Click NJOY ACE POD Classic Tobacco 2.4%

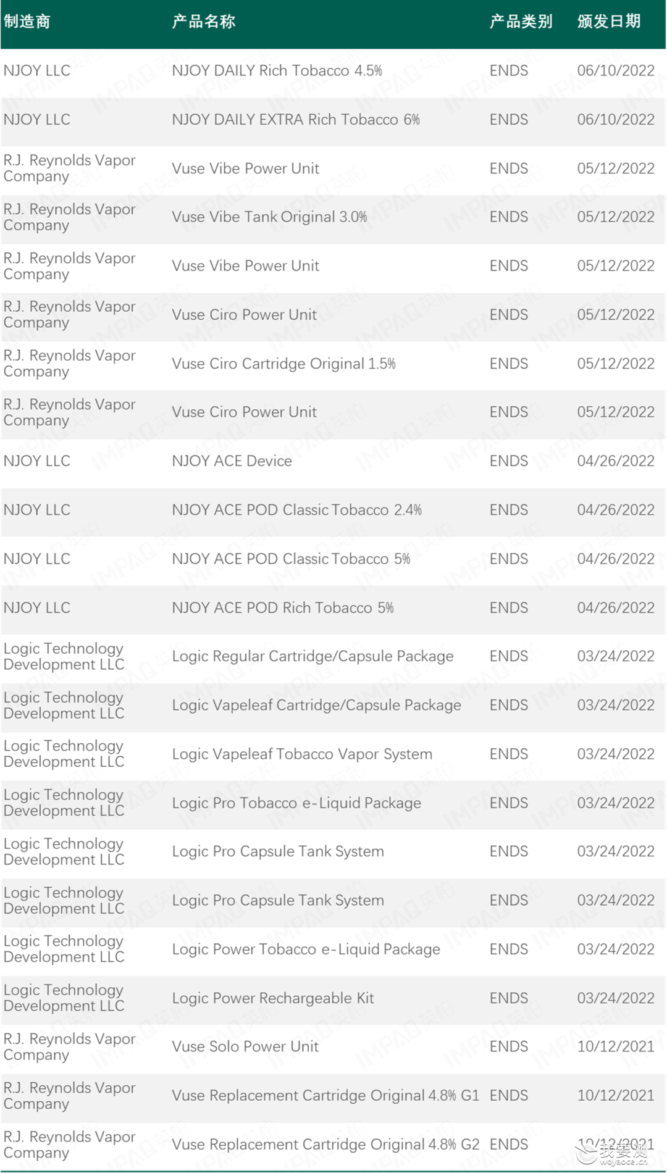[297, 510]
